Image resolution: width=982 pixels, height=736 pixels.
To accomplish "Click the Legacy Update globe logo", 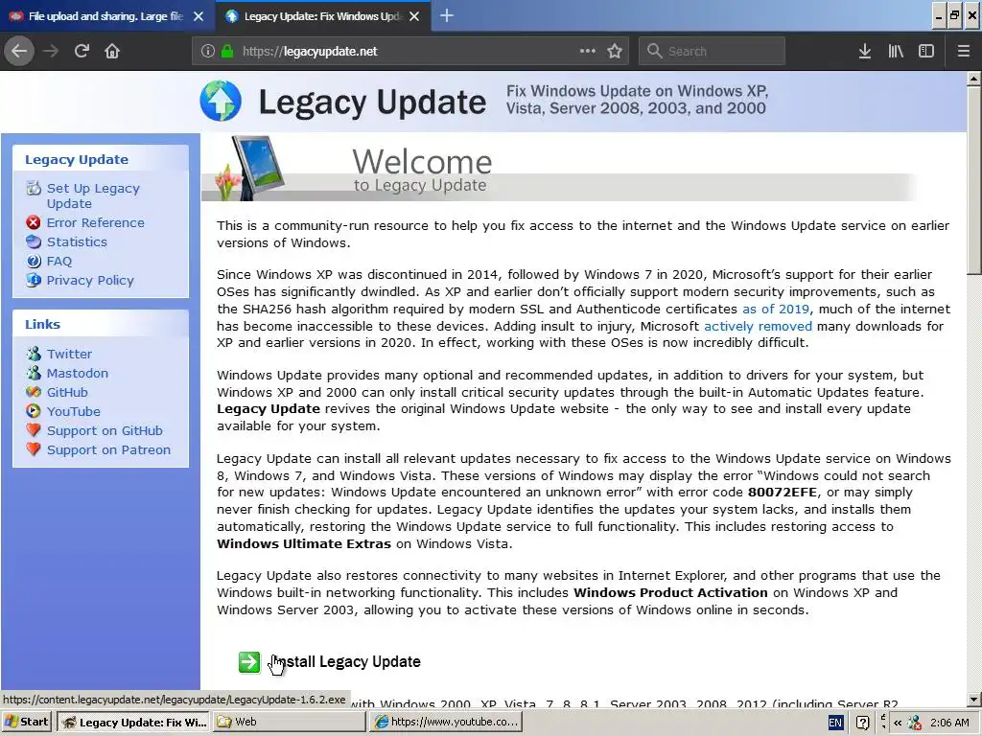I will 221,101.
